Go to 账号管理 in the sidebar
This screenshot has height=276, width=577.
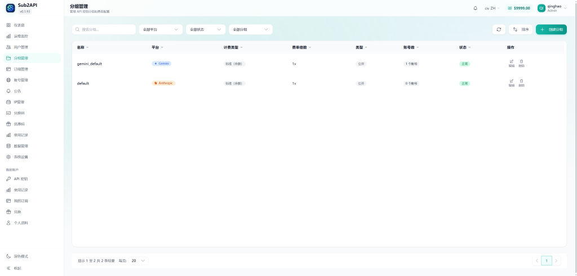click(21, 80)
